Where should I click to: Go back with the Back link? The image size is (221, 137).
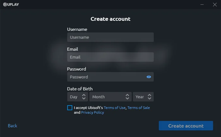click(13, 126)
